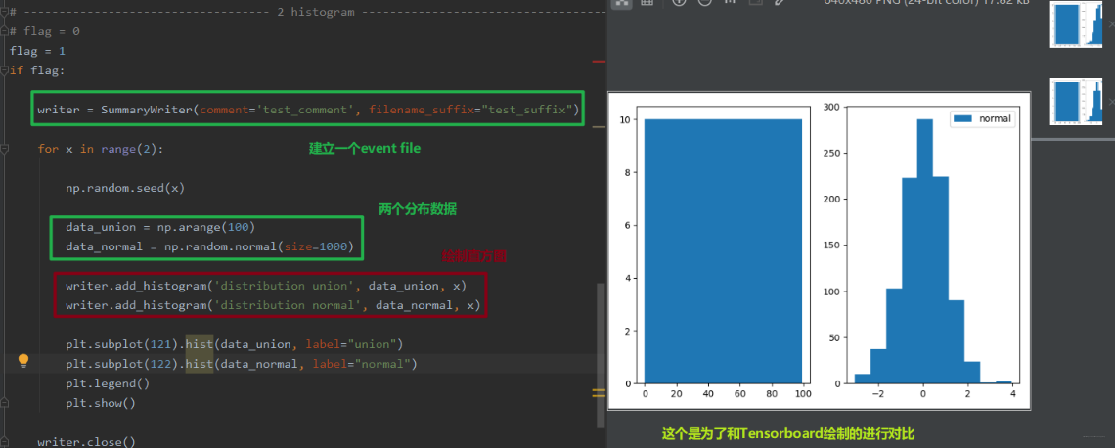Click the yellow warning stripe mark near SummaryWriter line
The height and width of the screenshot is (448, 1115).
pyautogui.click(x=599, y=126)
